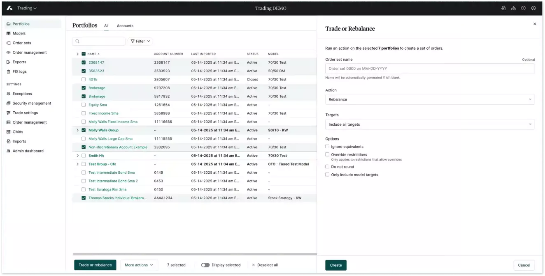
Task: Check the Brokerage 5817932 row checkbox
Action: click(84, 96)
